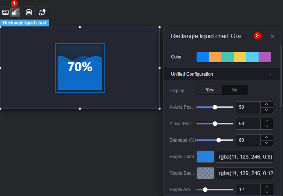Click the X-Axis Position slider handle
The image size is (283, 196).
point(215,107)
